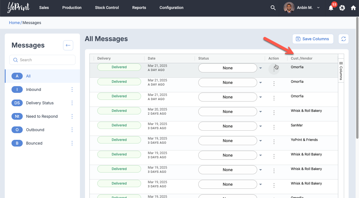Image resolution: width=359 pixels, height=198 pixels.
Task: Click the Save Columns button
Action: point(313,39)
